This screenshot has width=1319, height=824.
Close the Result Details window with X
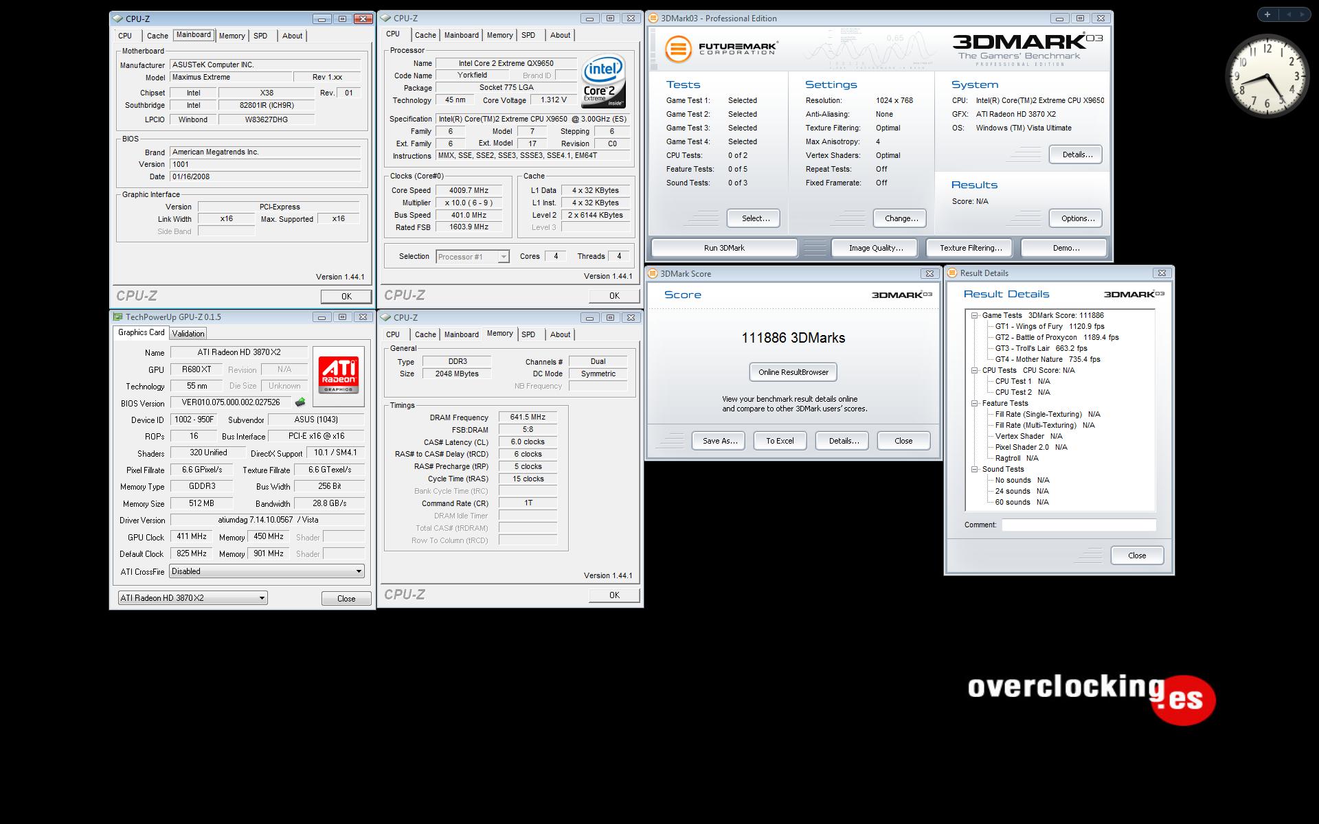1162,273
